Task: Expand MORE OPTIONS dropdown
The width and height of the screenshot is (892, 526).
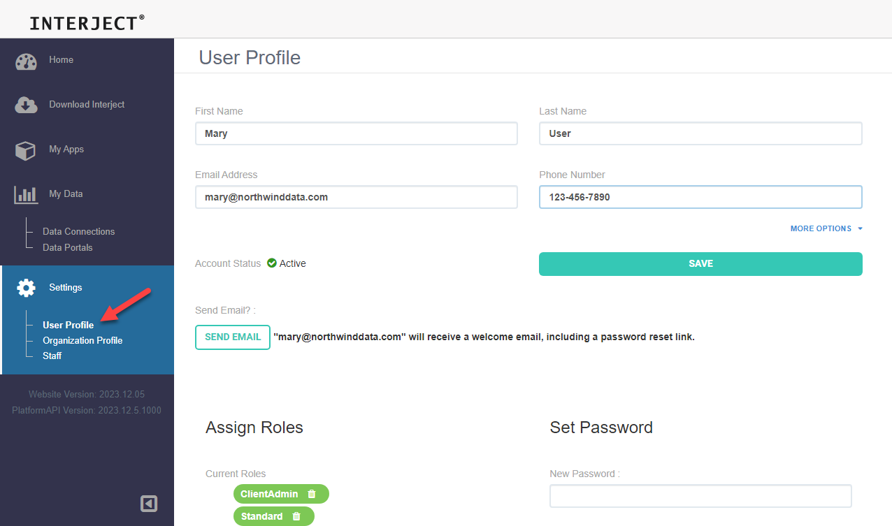Action: click(x=826, y=228)
